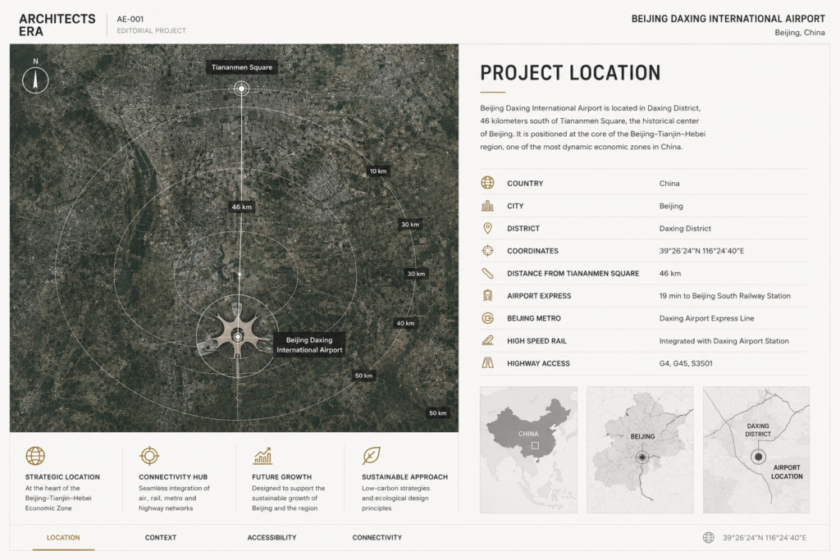This screenshot has height=560, width=840.
Task: Click the COUNTRY value China
Action: (x=669, y=183)
